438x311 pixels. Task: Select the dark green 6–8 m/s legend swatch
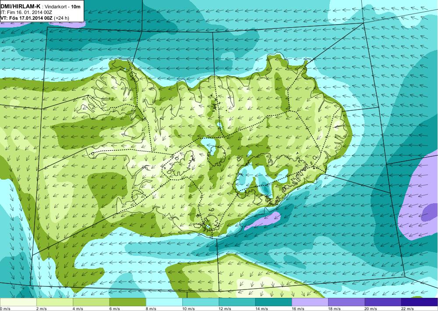click(x=127, y=302)
